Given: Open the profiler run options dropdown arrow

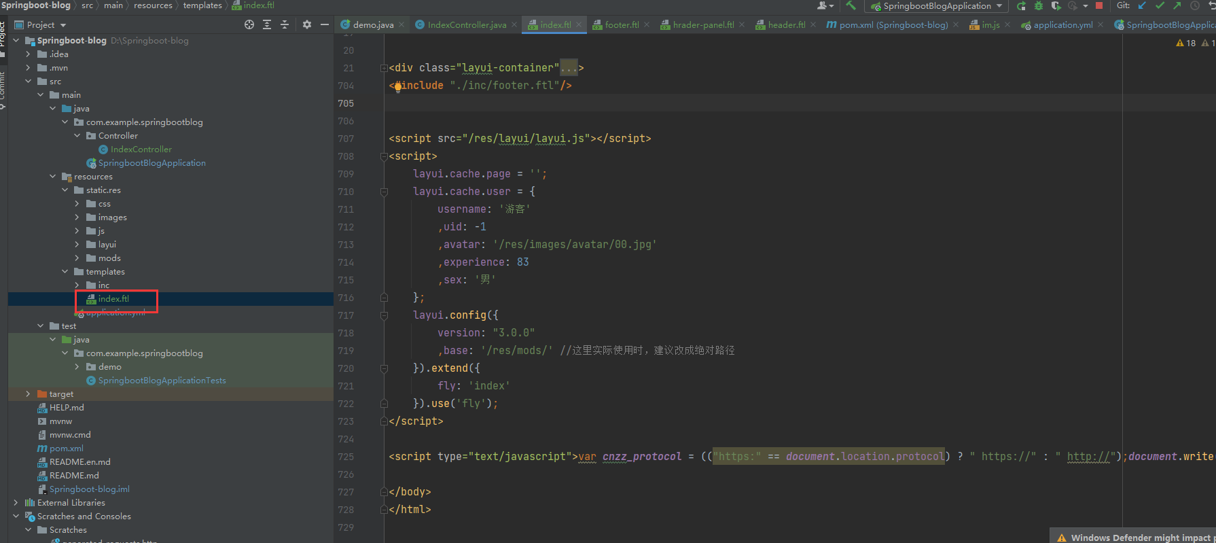Looking at the screenshot, I should click(x=1085, y=6).
